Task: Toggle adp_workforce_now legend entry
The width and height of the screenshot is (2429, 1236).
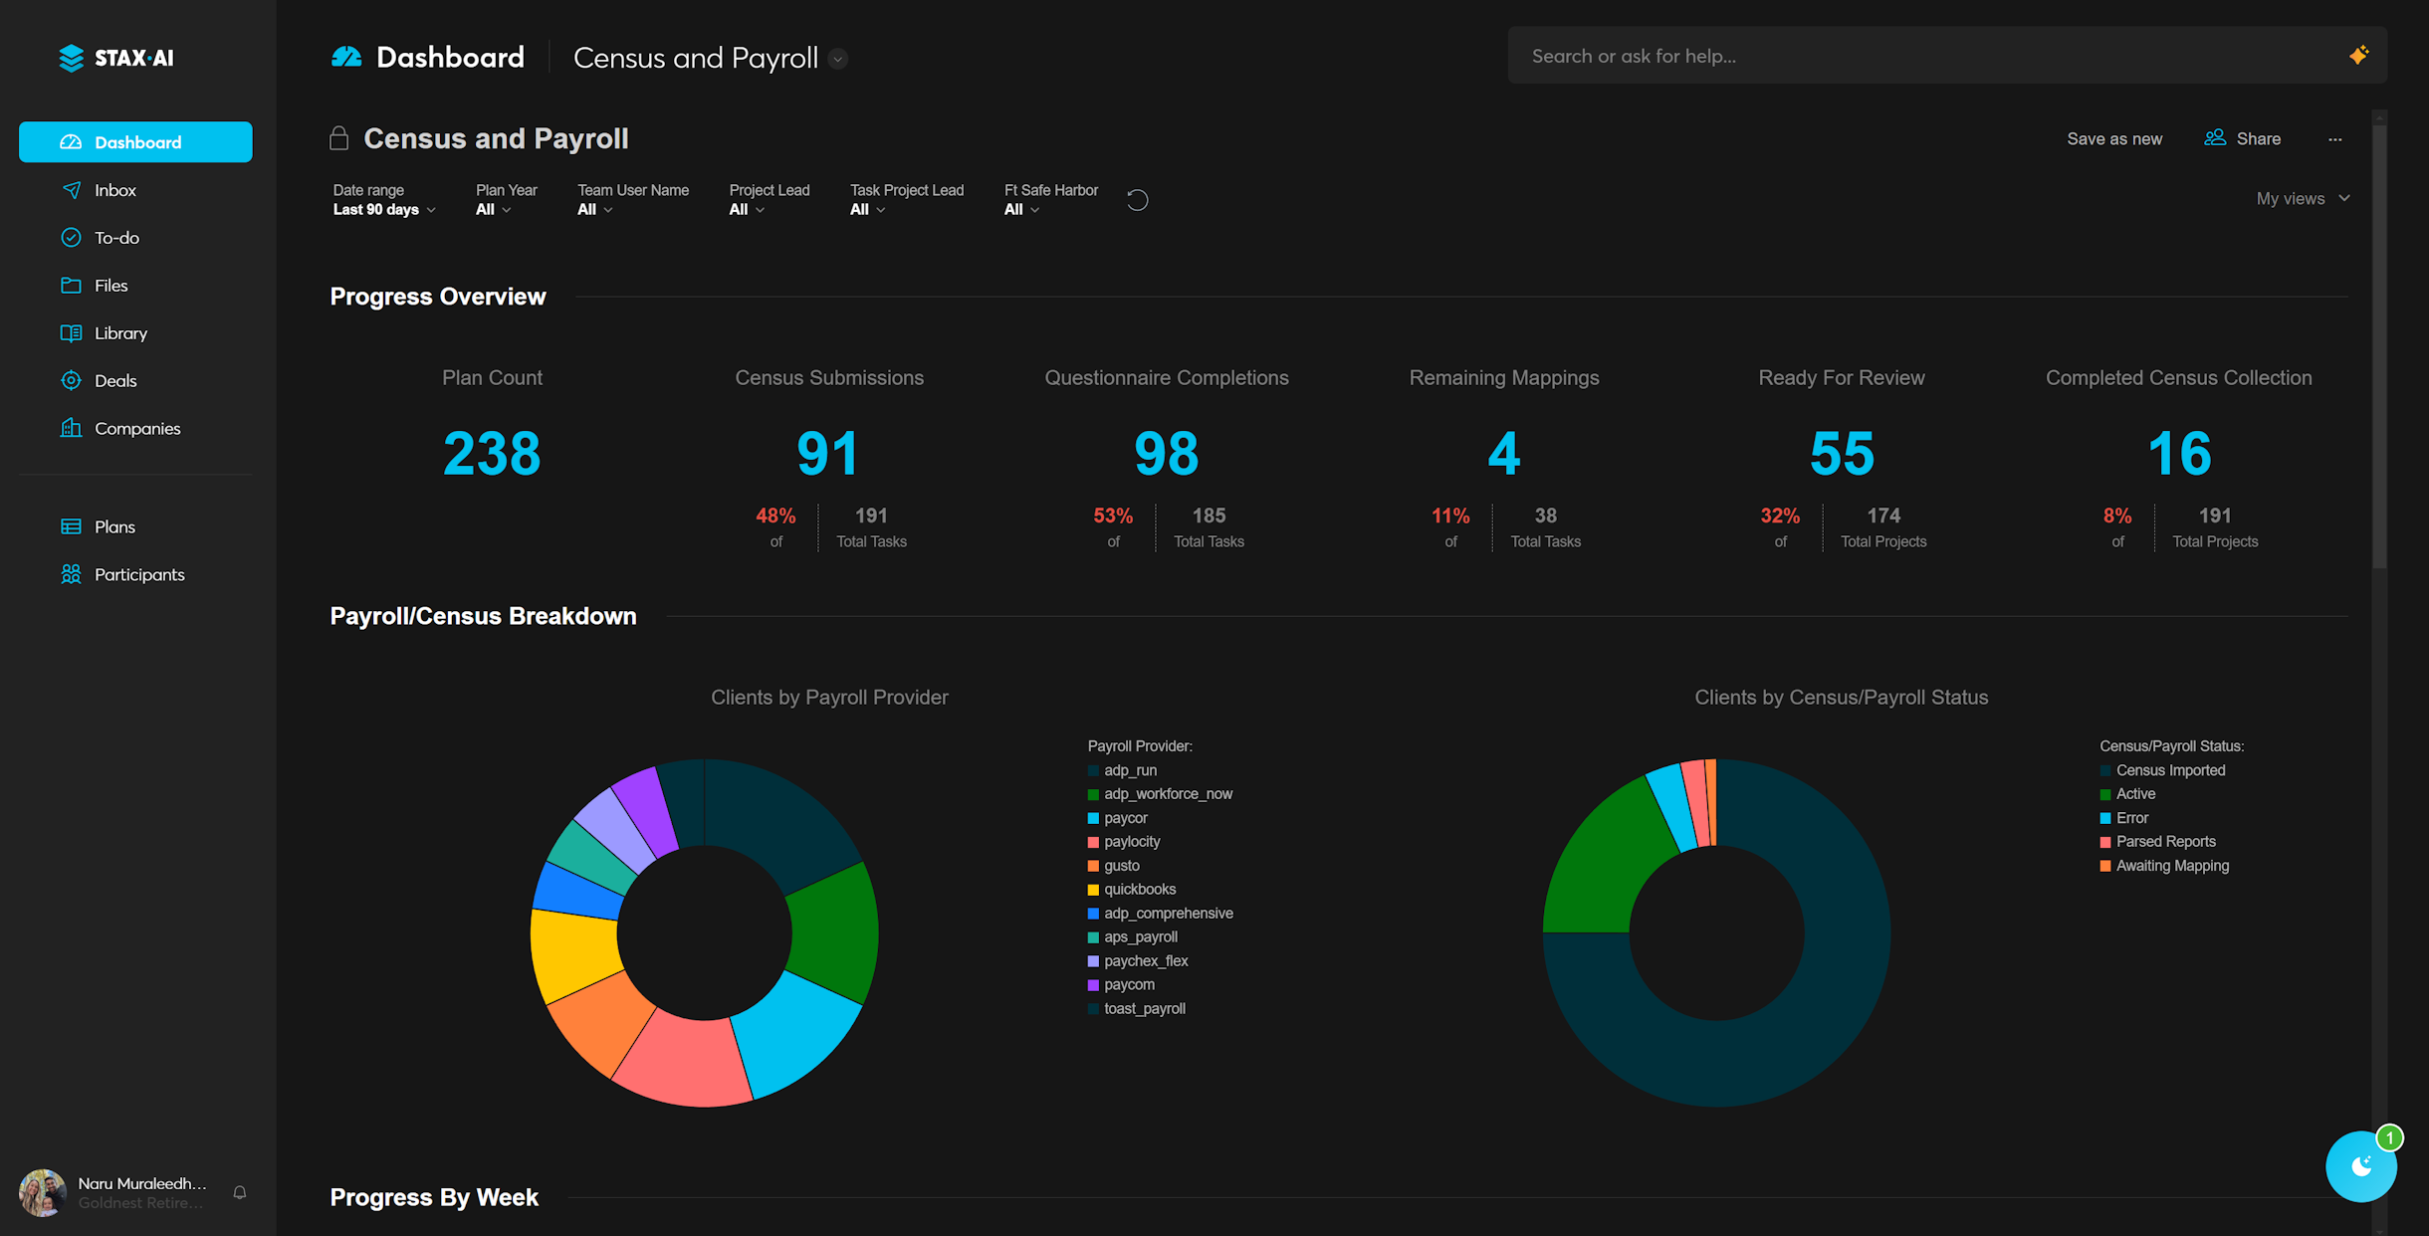Action: 1167,794
